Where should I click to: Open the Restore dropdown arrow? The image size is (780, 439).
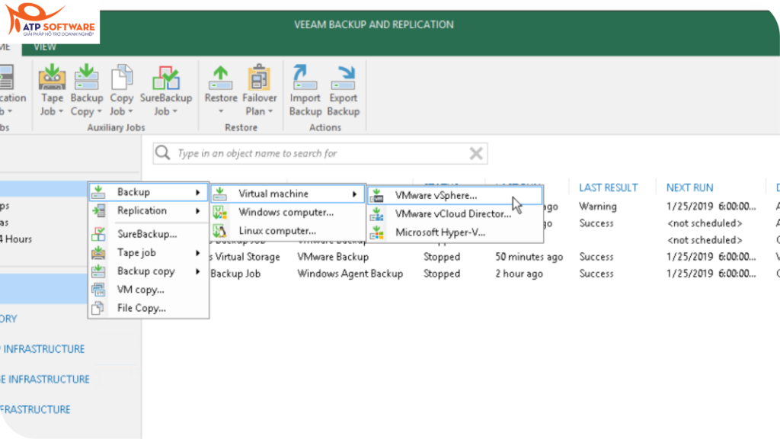pyautogui.click(x=220, y=111)
